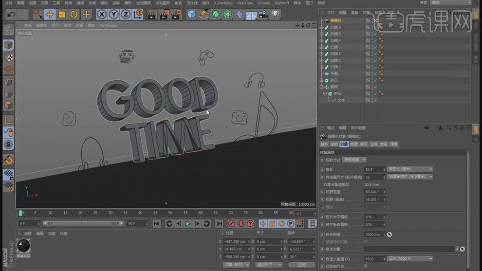Open the sensor size 35mm preset dropdown

(410, 177)
